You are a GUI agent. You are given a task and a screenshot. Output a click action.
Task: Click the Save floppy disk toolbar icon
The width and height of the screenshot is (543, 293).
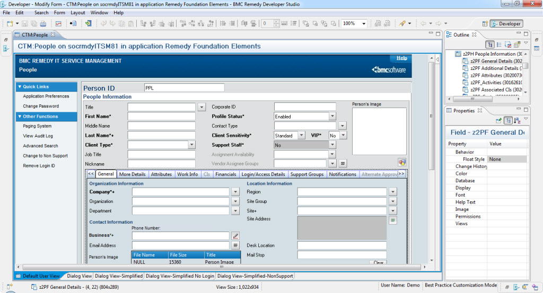point(24,23)
